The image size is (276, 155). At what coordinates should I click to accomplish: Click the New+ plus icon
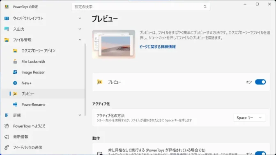(x=15, y=83)
